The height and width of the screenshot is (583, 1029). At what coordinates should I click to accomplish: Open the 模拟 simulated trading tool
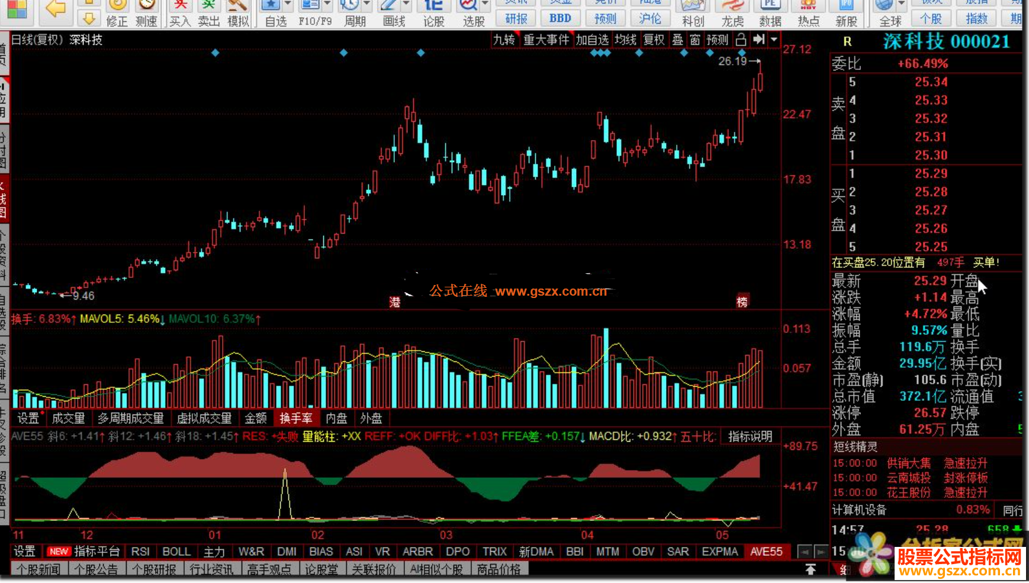(x=238, y=14)
